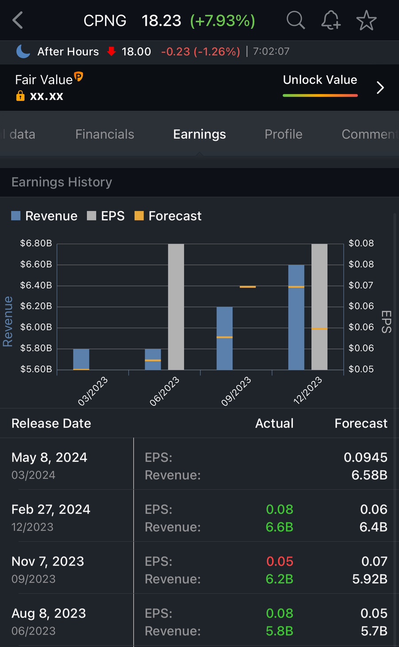Tap the 03/2023 revenue bar
Image resolution: width=399 pixels, height=647 pixels.
(x=81, y=359)
